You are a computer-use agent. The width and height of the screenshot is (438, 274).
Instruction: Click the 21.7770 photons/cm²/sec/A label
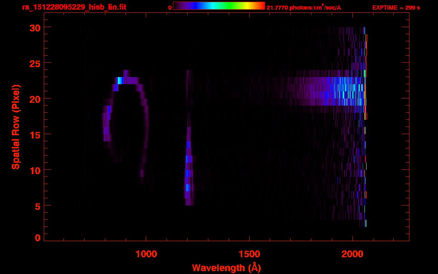304,7
